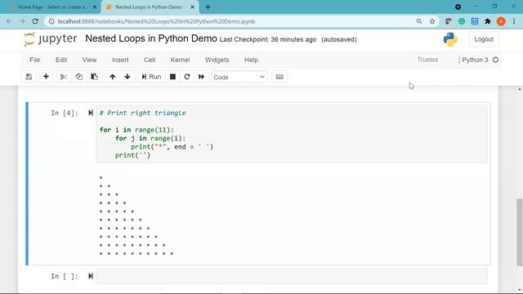The image size is (523, 294).
Task: Open the Widgets menu
Action: coord(217,60)
